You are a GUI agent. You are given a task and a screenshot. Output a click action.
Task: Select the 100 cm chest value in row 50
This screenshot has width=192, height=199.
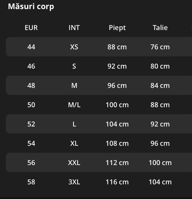point(117,105)
